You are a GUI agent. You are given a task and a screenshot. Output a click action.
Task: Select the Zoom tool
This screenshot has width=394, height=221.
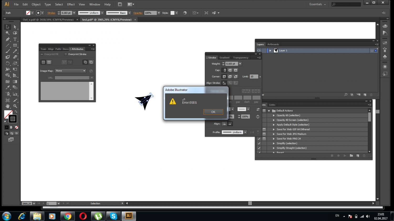click(x=15, y=106)
